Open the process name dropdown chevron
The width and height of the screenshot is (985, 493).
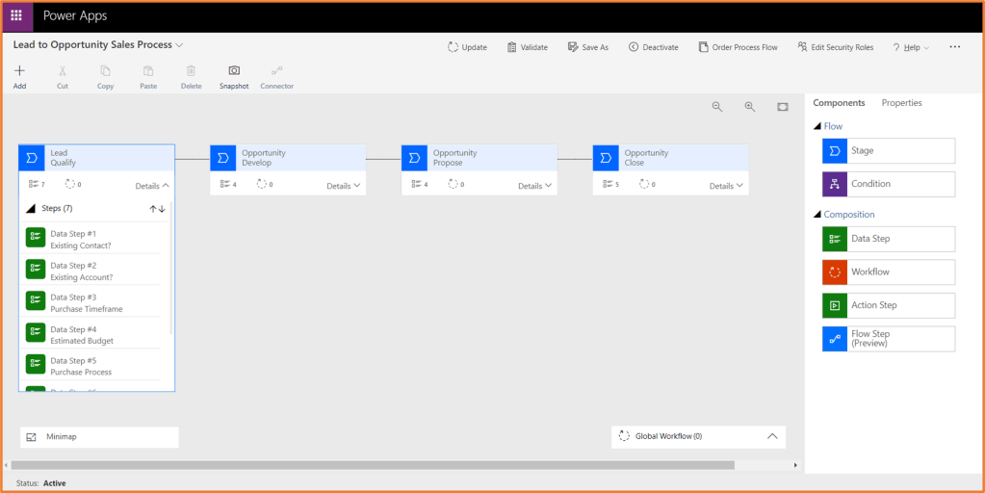coord(179,45)
